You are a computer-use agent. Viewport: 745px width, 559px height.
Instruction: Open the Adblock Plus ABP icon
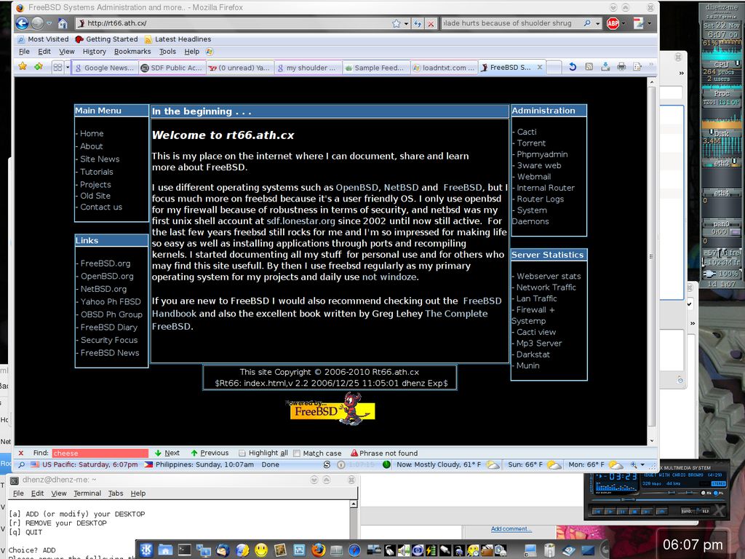pyautogui.click(x=613, y=23)
